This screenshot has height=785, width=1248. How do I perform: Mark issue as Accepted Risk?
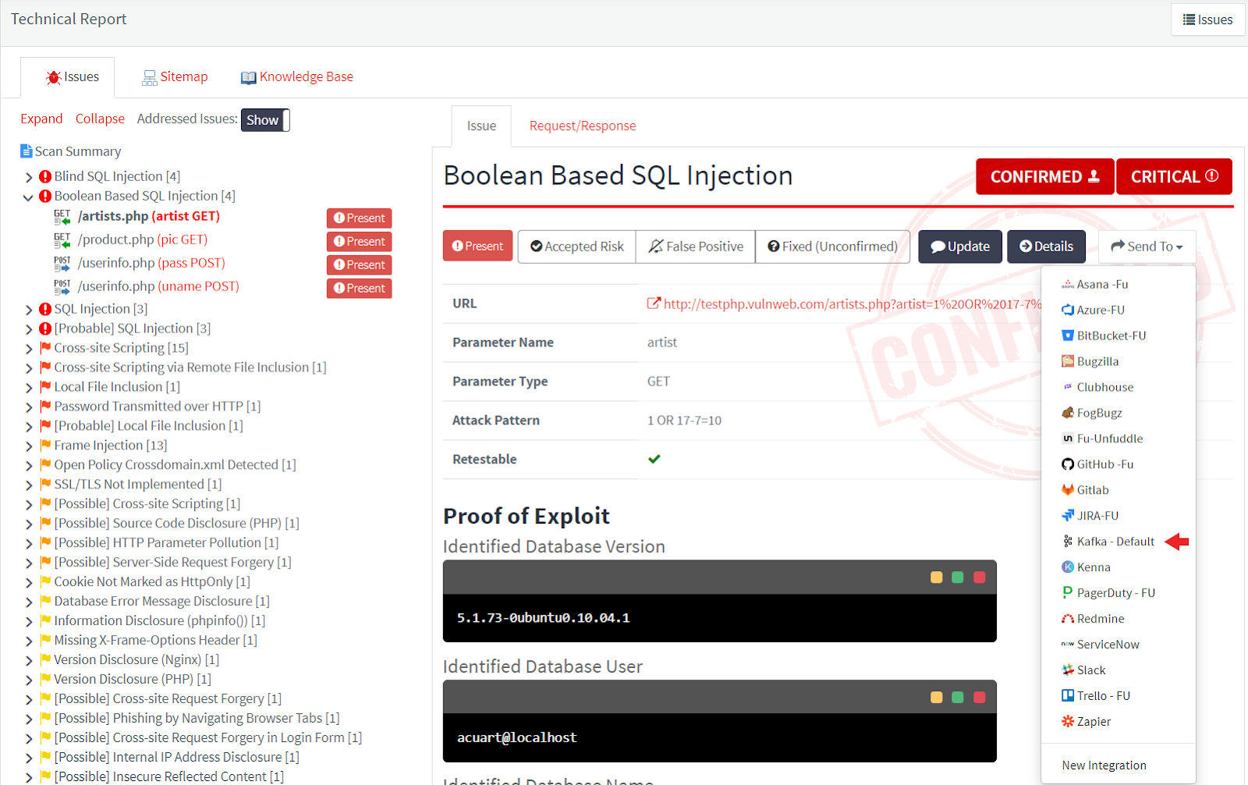tap(577, 247)
